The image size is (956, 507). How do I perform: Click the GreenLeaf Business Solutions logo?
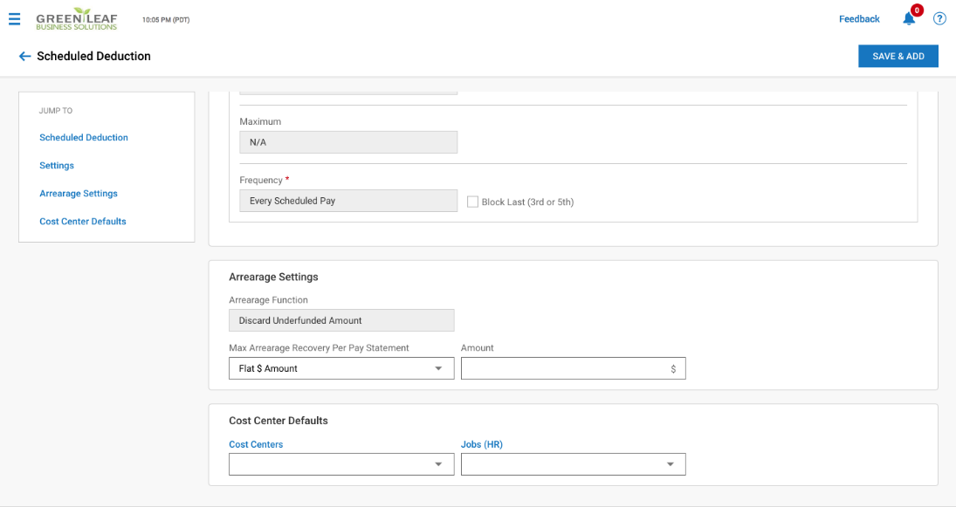(x=77, y=19)
